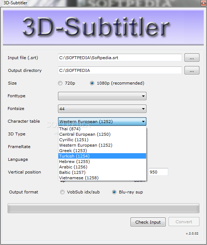
Task: Browse for the input .srt file
Action: [x=192, y=58]
